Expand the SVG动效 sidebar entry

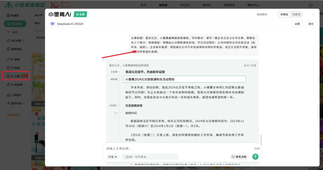pos(16,41)
